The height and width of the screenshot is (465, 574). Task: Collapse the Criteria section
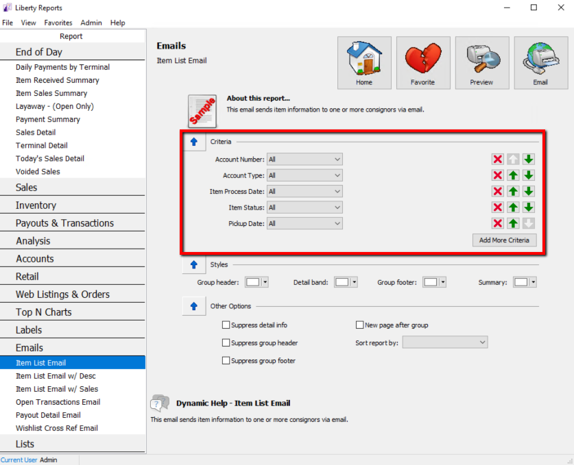194,142
